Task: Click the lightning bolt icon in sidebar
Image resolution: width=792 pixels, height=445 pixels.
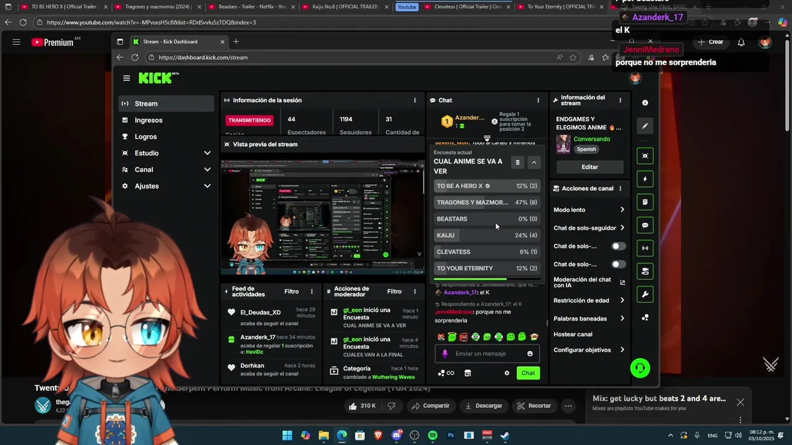Action: (x=645, y=179)
